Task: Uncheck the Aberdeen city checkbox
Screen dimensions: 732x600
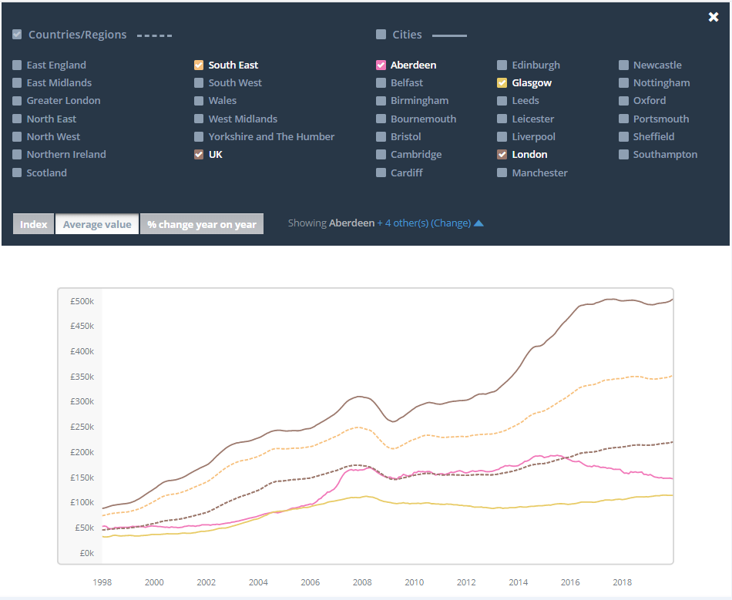Action: coord(381,65)
